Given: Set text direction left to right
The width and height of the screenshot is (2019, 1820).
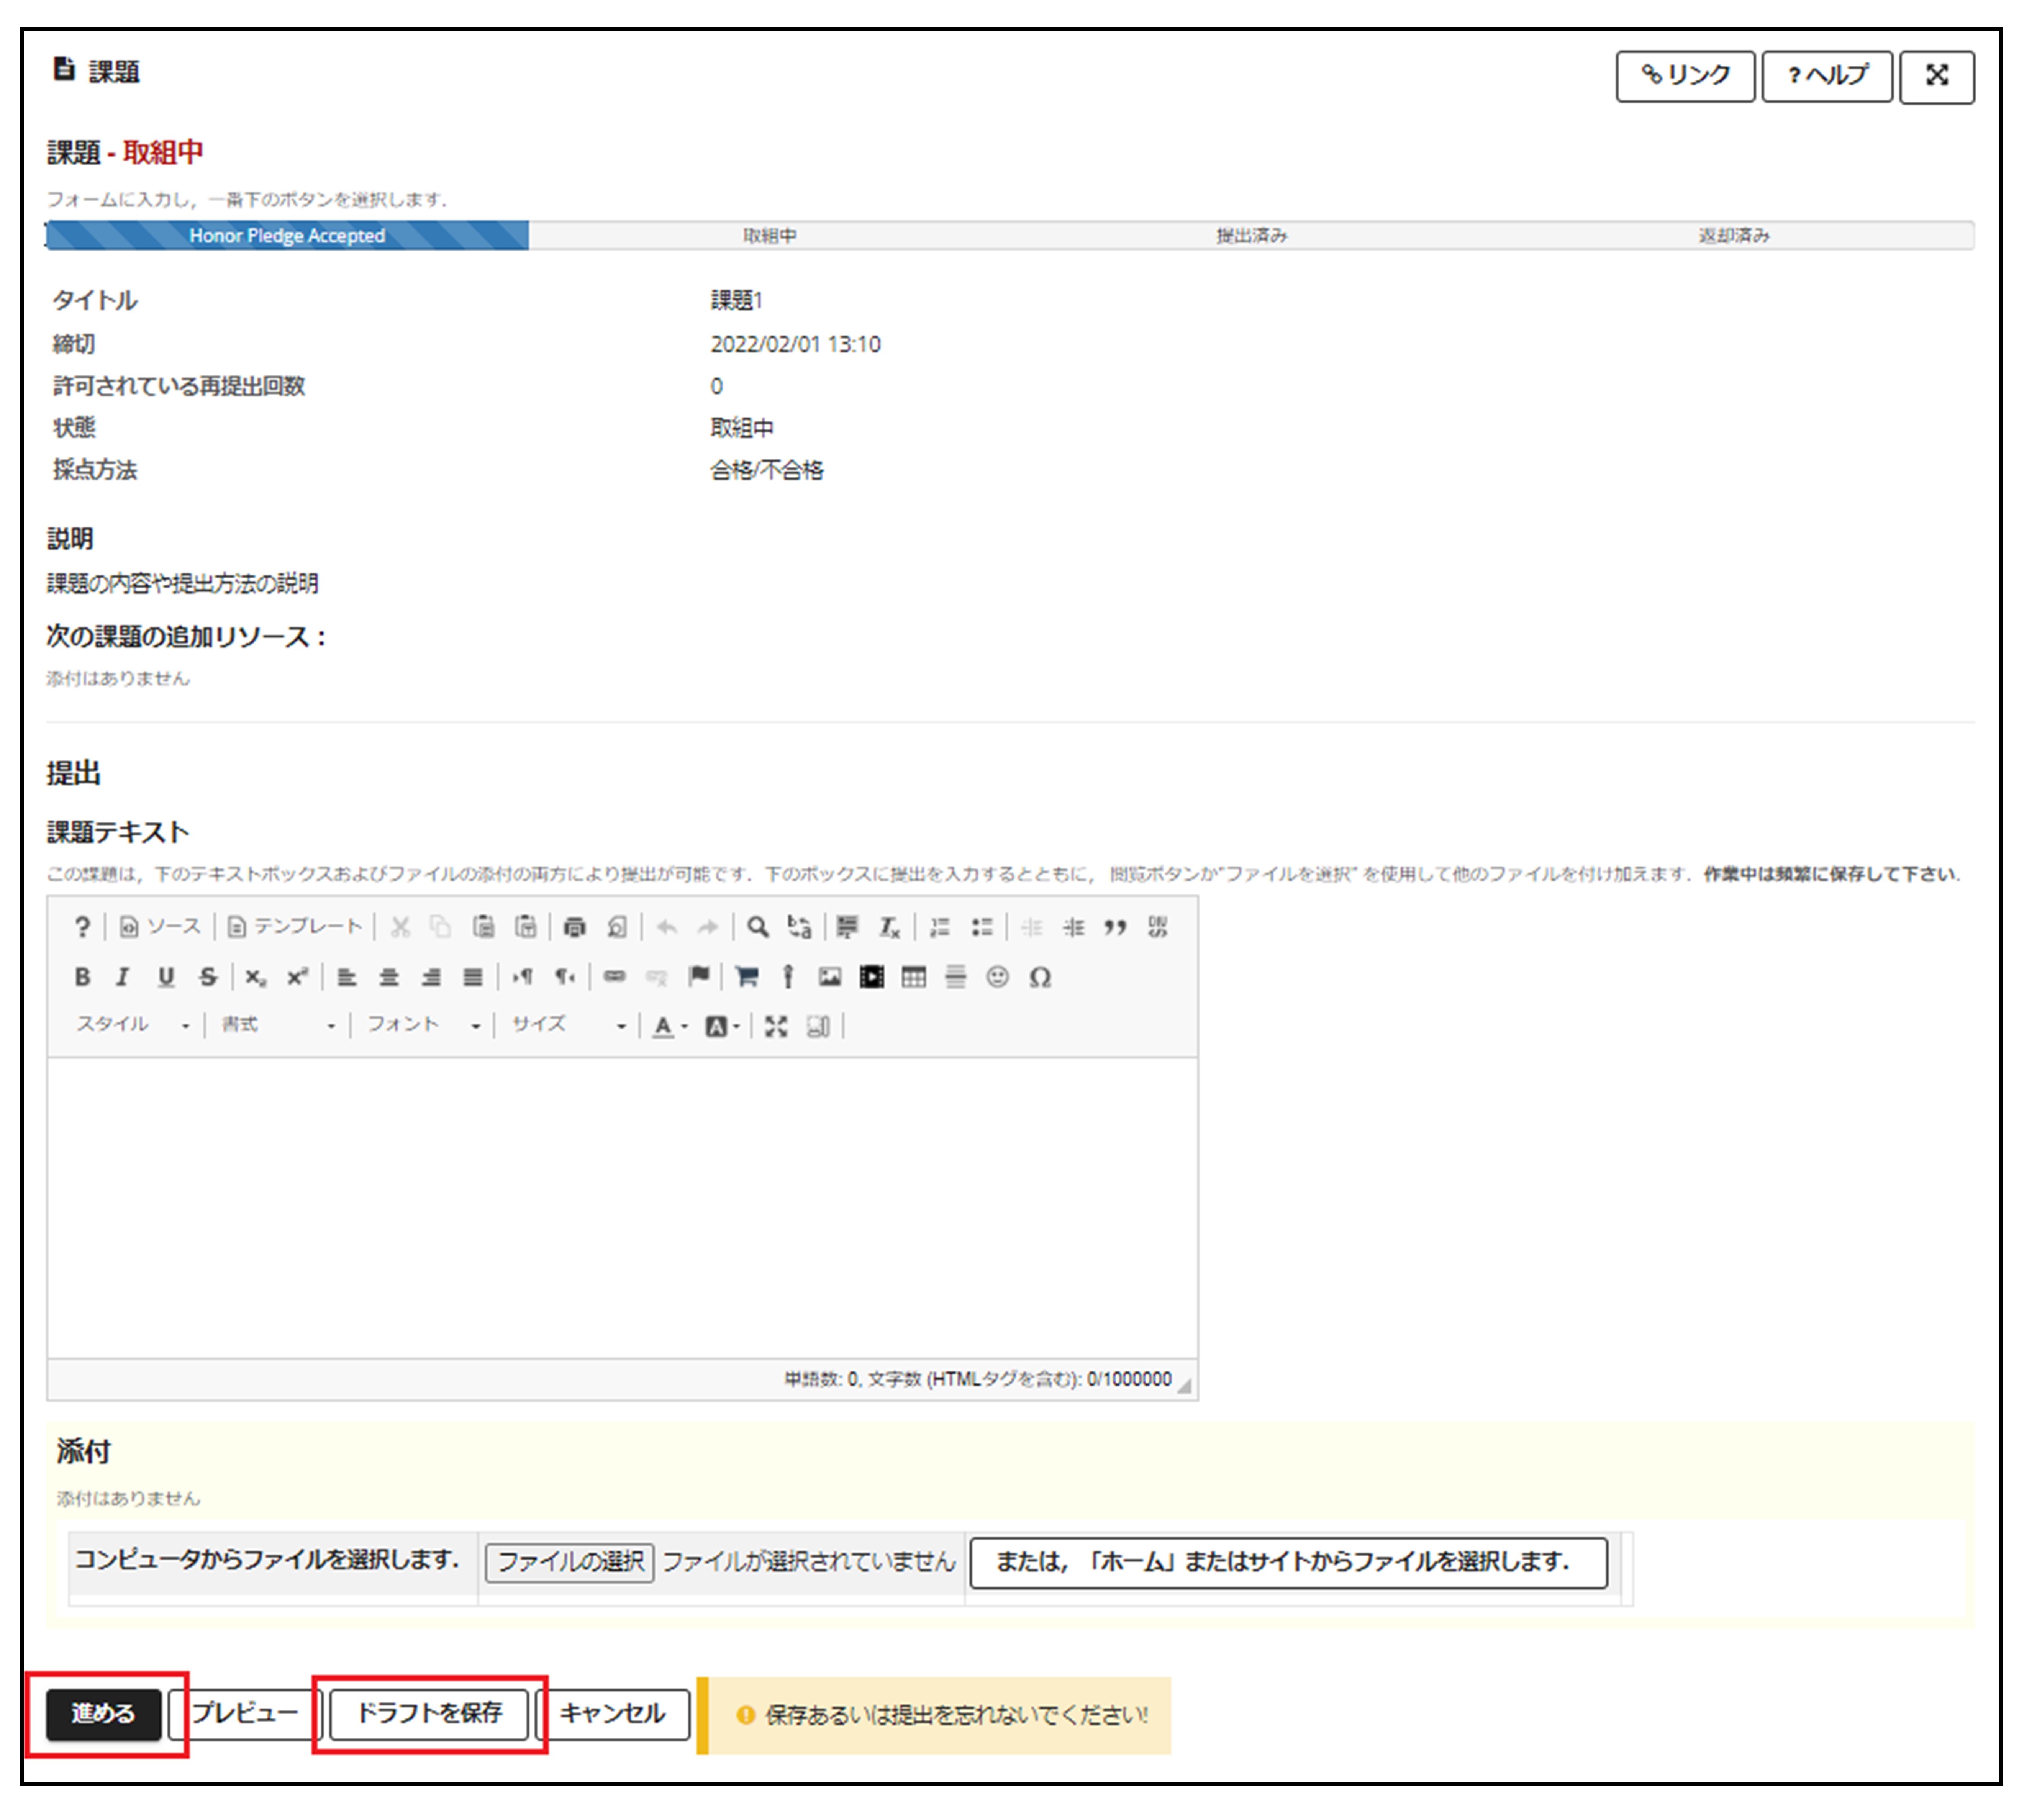Looking at the screenshot, I should click(x=522, y=977).
